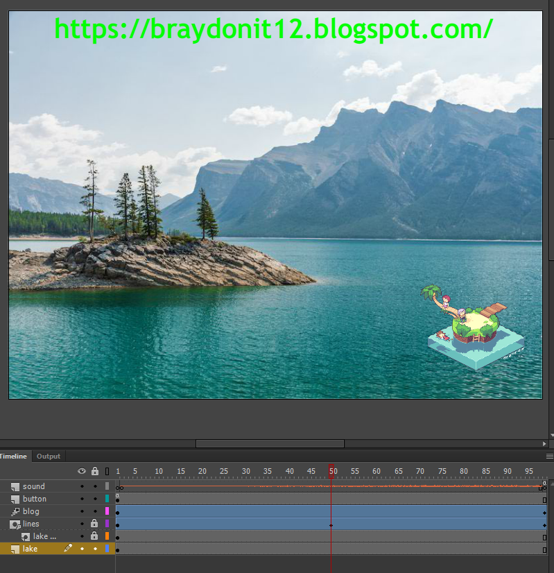Image resolution: width=554 pixels, height=573 pixels.
Task: Switch to the Timeline tab
Action: (x=13, y=456)
